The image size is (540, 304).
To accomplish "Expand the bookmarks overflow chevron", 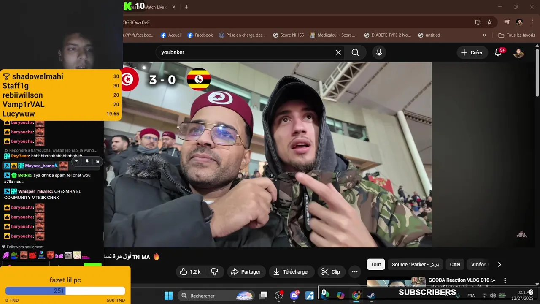I will point(484,35).
